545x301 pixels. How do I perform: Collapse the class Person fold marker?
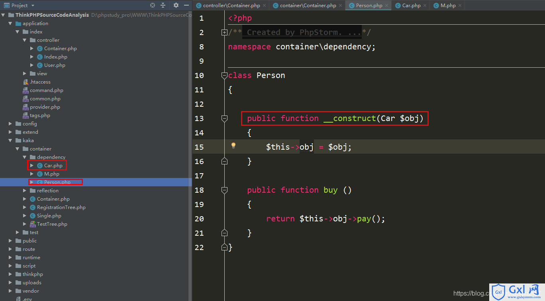click(x=224, y=75)
